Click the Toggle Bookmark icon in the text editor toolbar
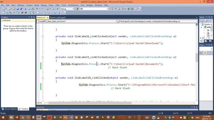The height and width of the screenshot is (120, 214). point(38,13)
